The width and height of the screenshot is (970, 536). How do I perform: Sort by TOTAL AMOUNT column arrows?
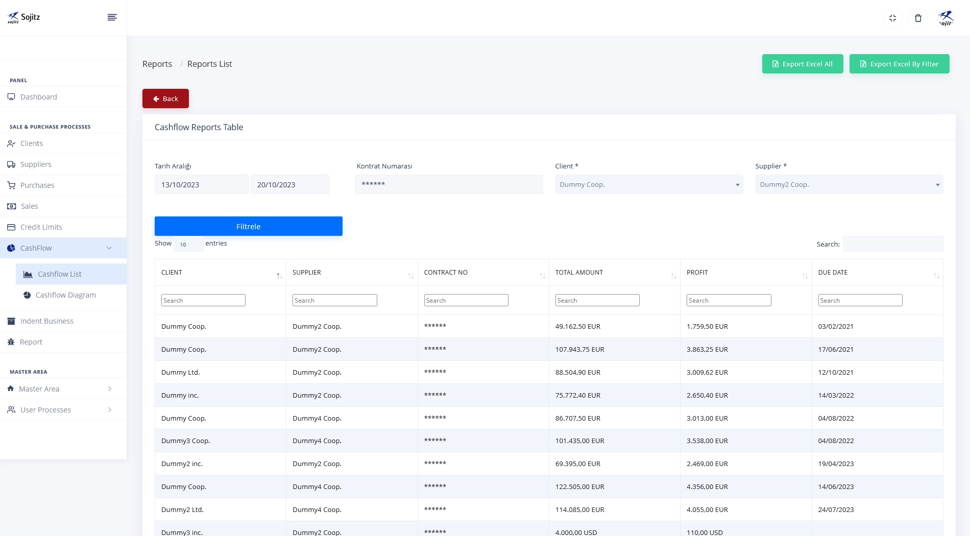pyautogui.click(x=673, y=276)
